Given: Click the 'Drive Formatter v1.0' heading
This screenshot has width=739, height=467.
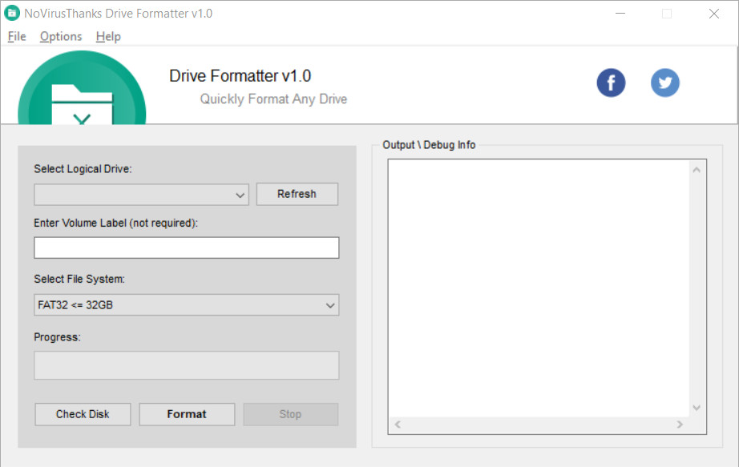Looking at the screenshot, I should point(240,76).
